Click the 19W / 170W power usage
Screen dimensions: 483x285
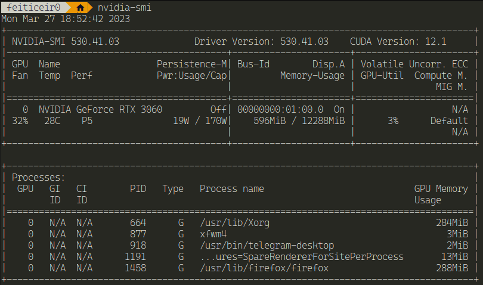click(x=200, y=121)
